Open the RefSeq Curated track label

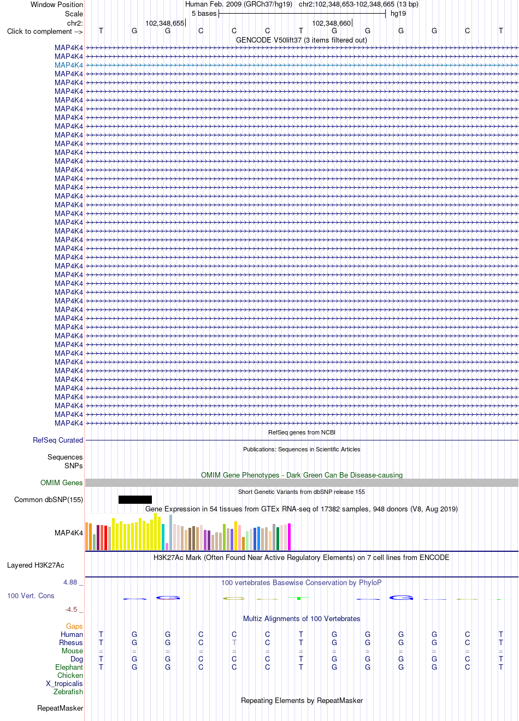coord(58,440)
